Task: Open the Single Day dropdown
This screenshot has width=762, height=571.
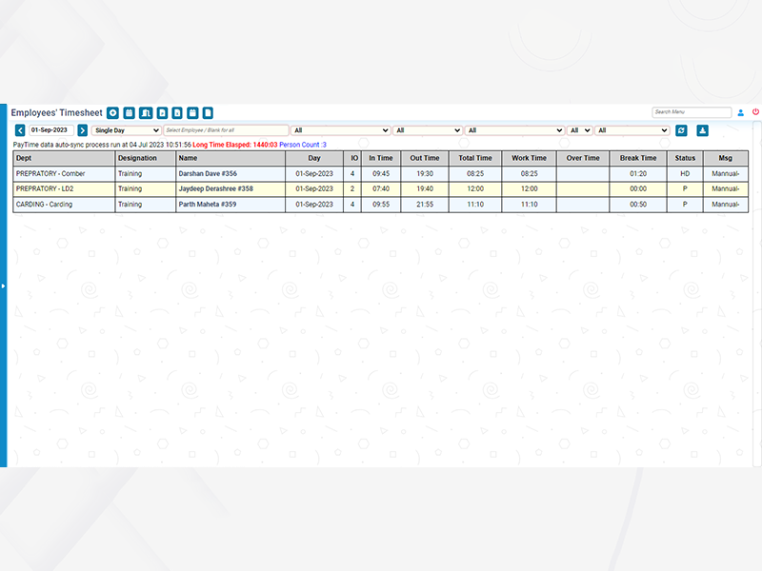Action: click(126, 130)
